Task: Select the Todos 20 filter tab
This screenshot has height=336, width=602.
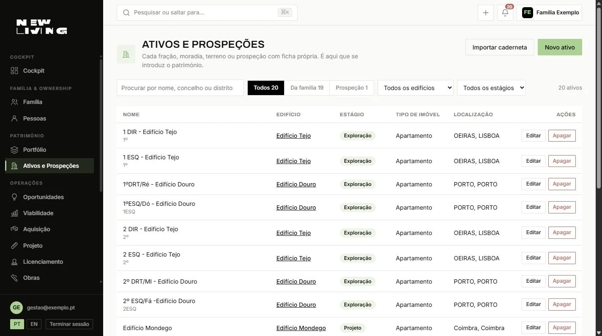Action: pyautogui.click(x=266, y=88)
